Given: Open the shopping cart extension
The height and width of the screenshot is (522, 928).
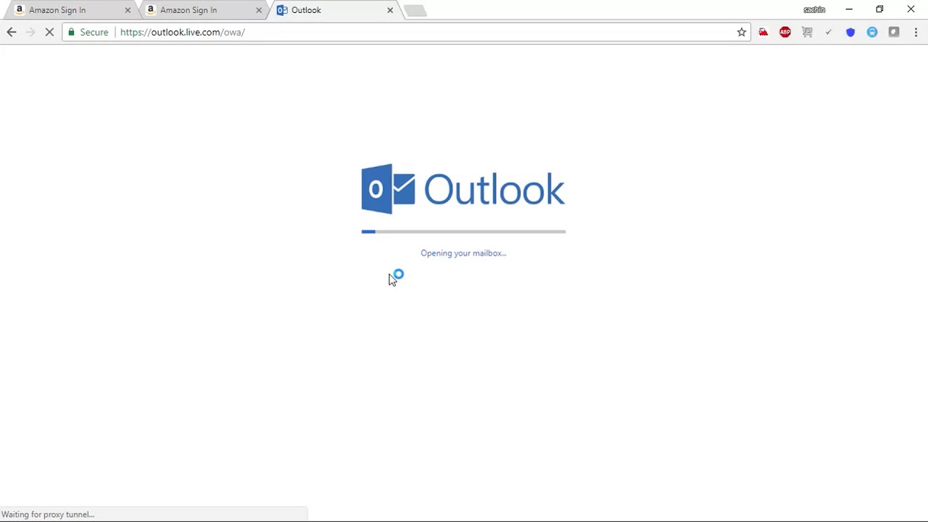Looking at the screenshot, I should [x=807, y=32].
